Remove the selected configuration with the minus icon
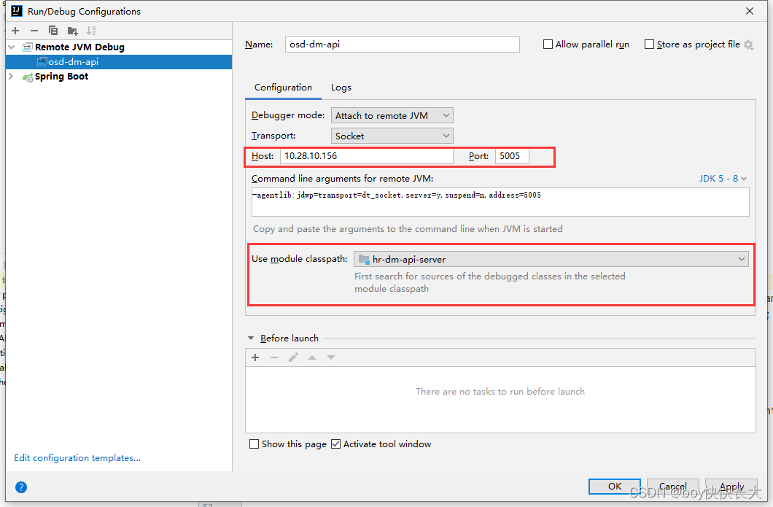773x507 pixels. coord(34,31)
